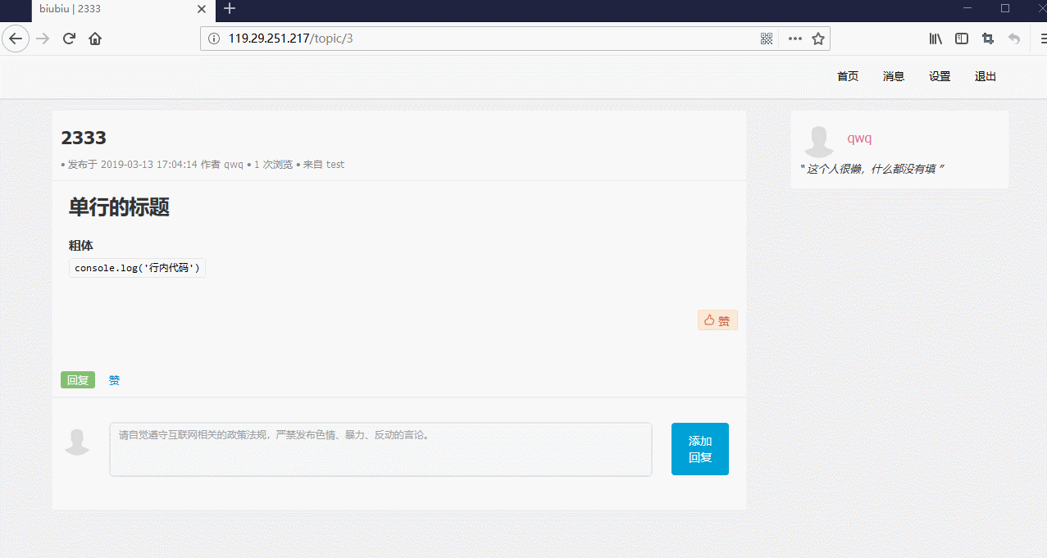
Task: Maximize the browser window
Action: pos(1005,8)
